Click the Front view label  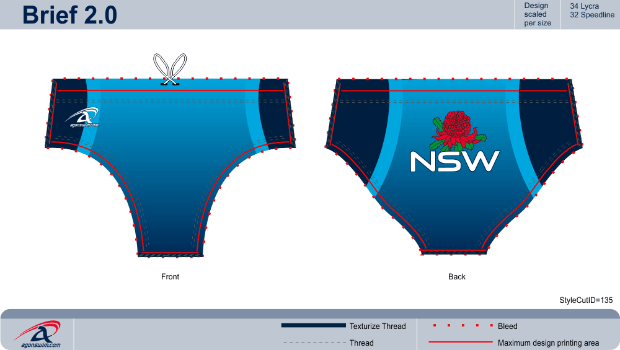(x=170, y=276)
